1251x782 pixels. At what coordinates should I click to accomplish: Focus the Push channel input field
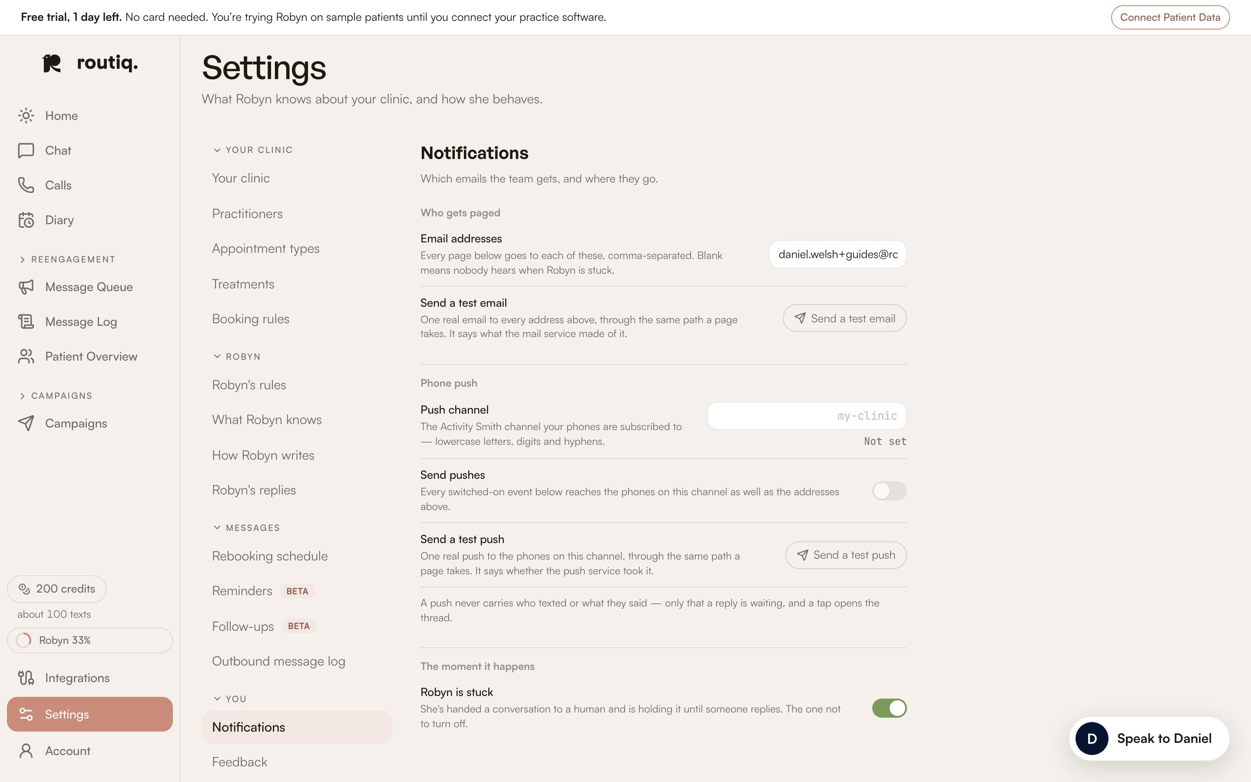(x=807, y=416)
